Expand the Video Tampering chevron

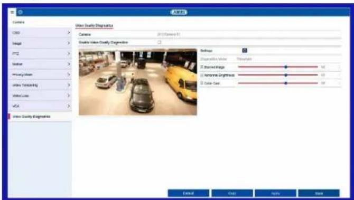[x=69, y=85]
